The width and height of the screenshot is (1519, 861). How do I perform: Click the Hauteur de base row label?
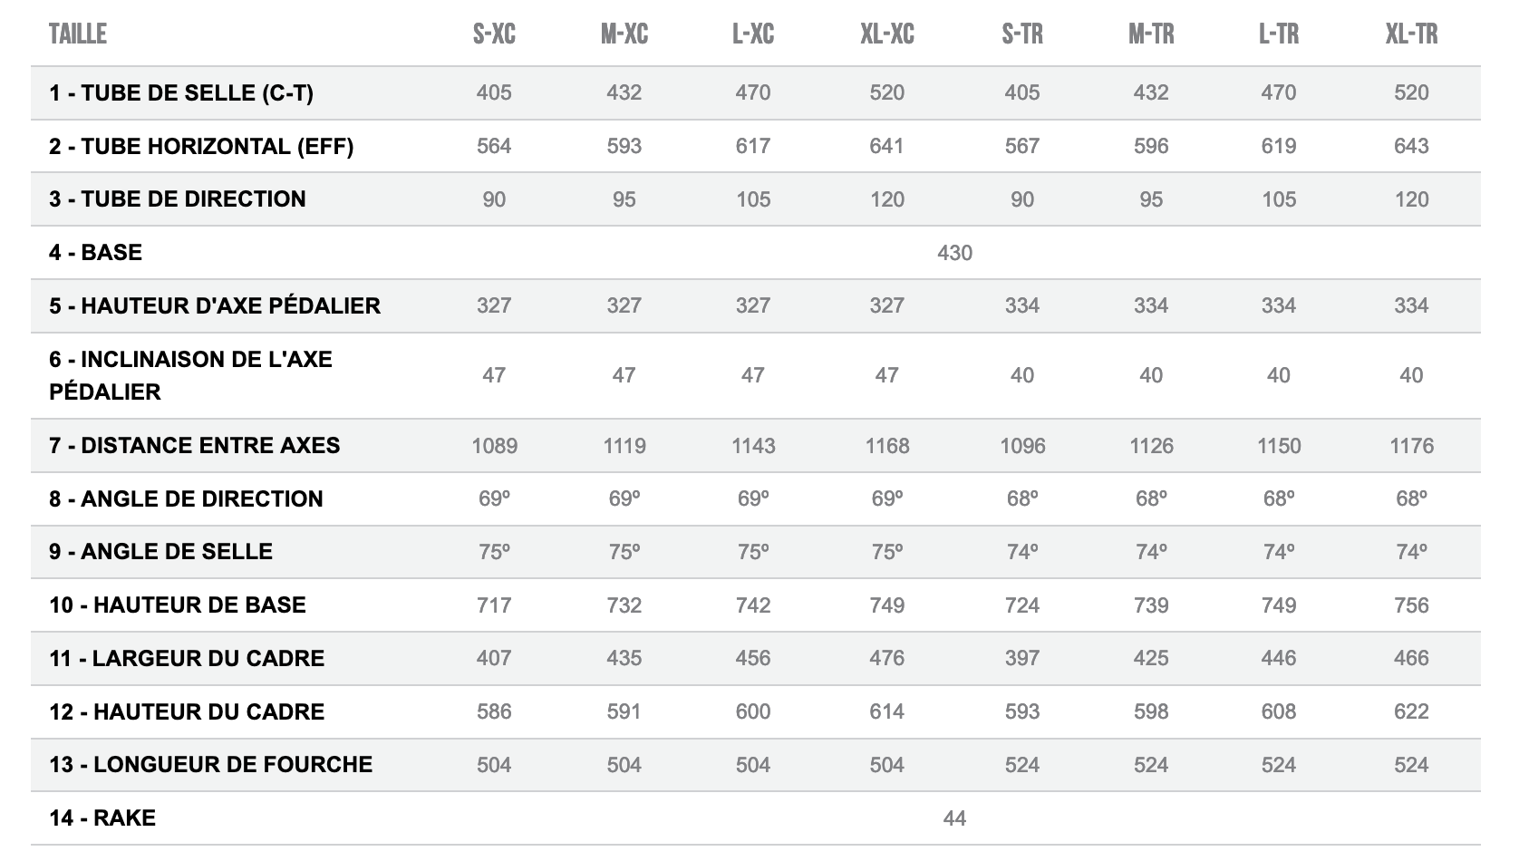tap(178, 605)
